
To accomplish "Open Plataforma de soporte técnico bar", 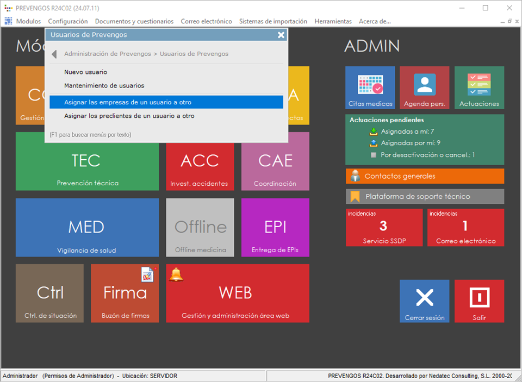I will point(425,196).
